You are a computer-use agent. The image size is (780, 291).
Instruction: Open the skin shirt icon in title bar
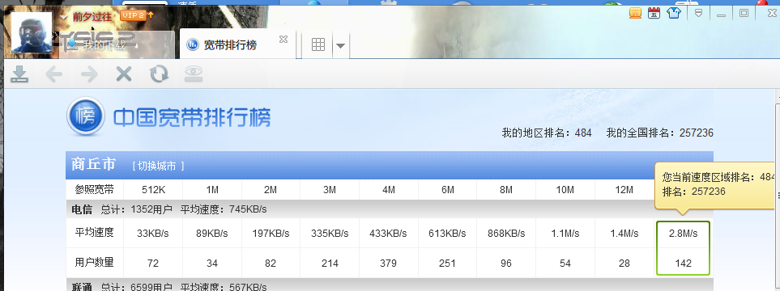[x=674, y=14]
